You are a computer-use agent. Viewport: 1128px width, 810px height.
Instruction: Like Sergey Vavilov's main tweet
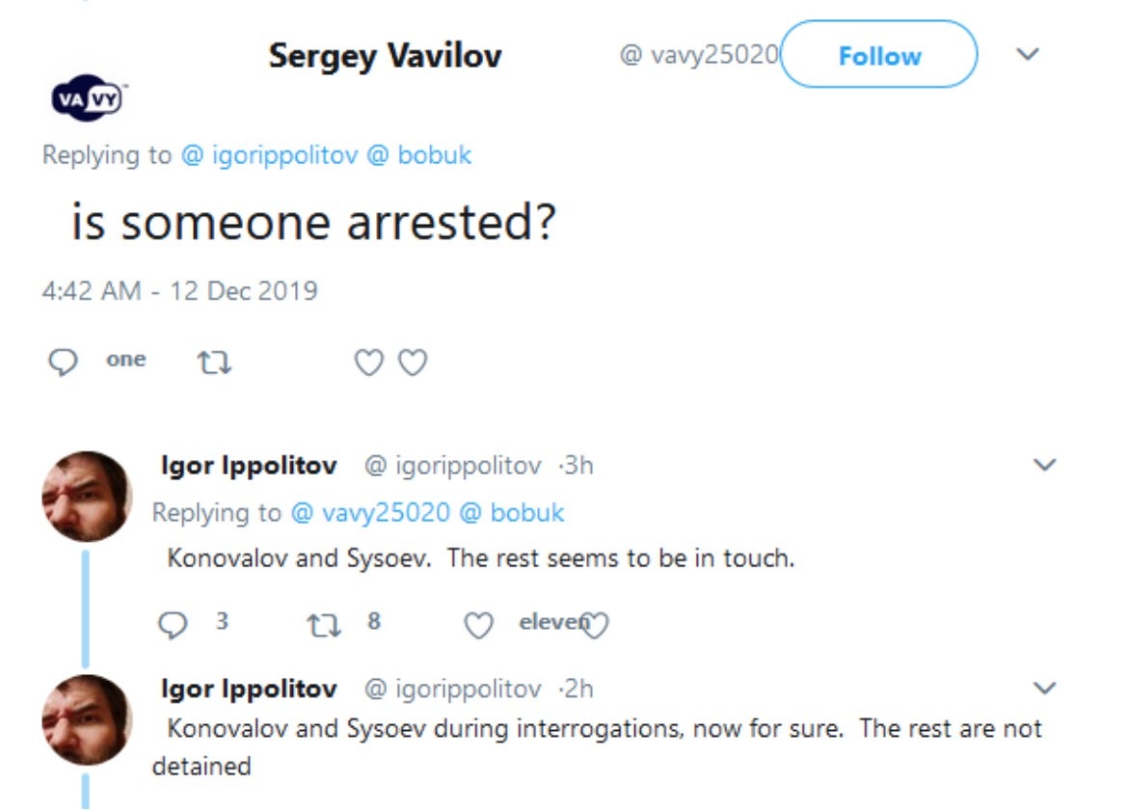(x=368, y=363)
